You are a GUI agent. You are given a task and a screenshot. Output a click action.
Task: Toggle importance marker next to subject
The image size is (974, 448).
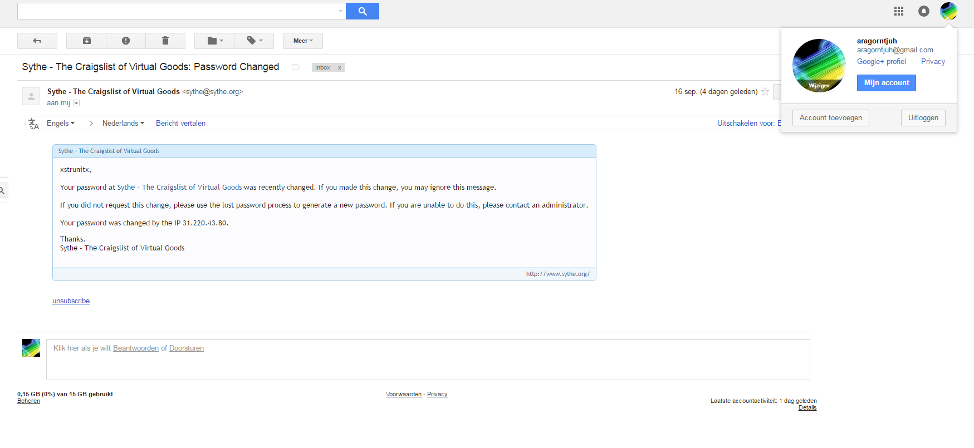tap(296, 67)
